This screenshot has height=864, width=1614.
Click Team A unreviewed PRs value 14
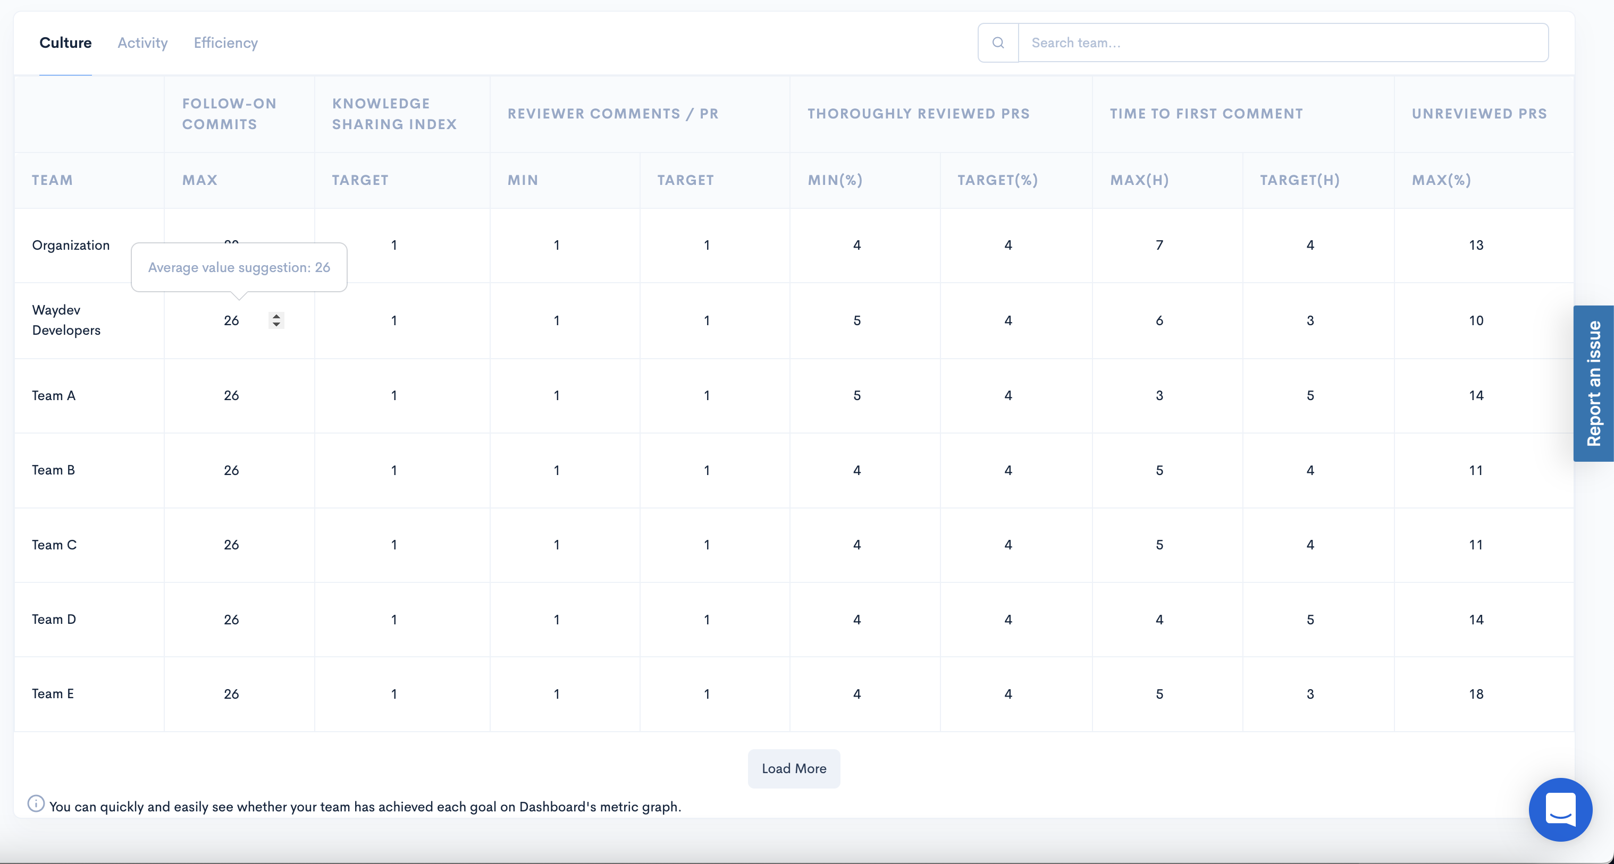(x=1476, y=396)
